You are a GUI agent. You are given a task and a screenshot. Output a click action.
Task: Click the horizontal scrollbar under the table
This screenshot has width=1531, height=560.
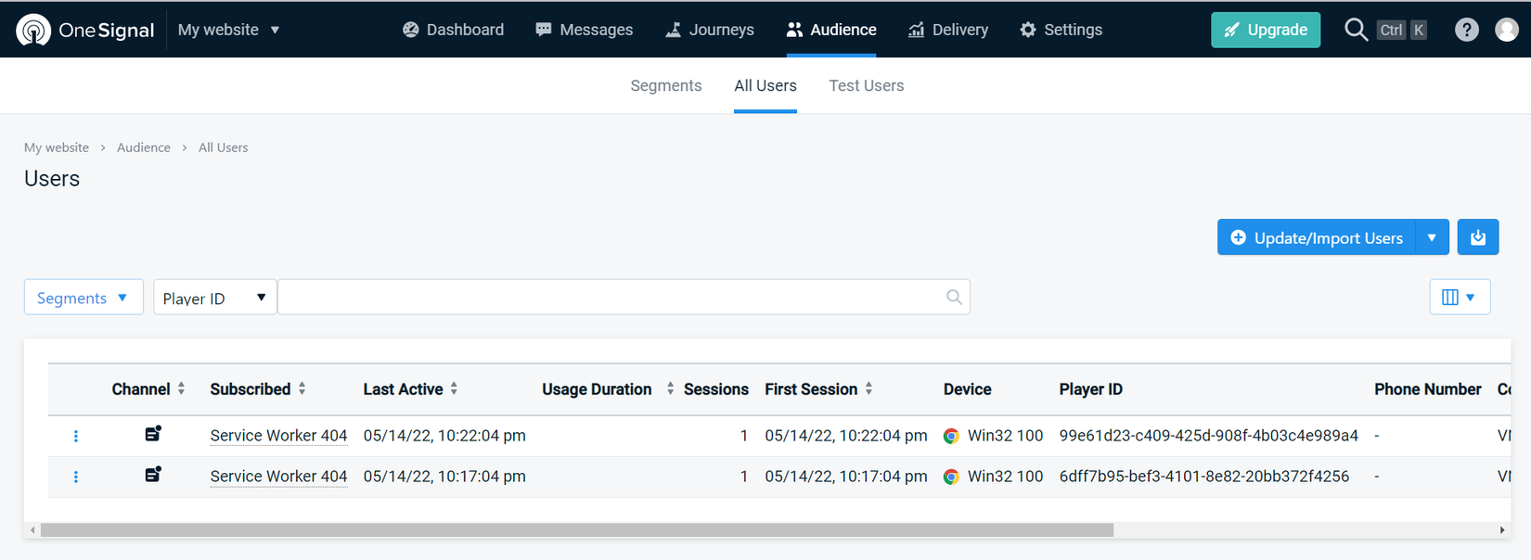point(575,530)
